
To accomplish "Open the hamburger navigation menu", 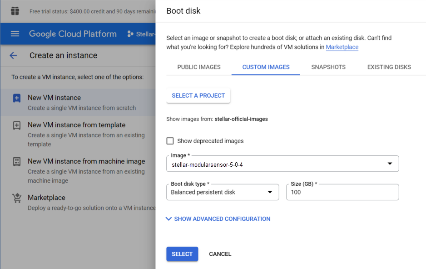I will click(x=15, y=34).
